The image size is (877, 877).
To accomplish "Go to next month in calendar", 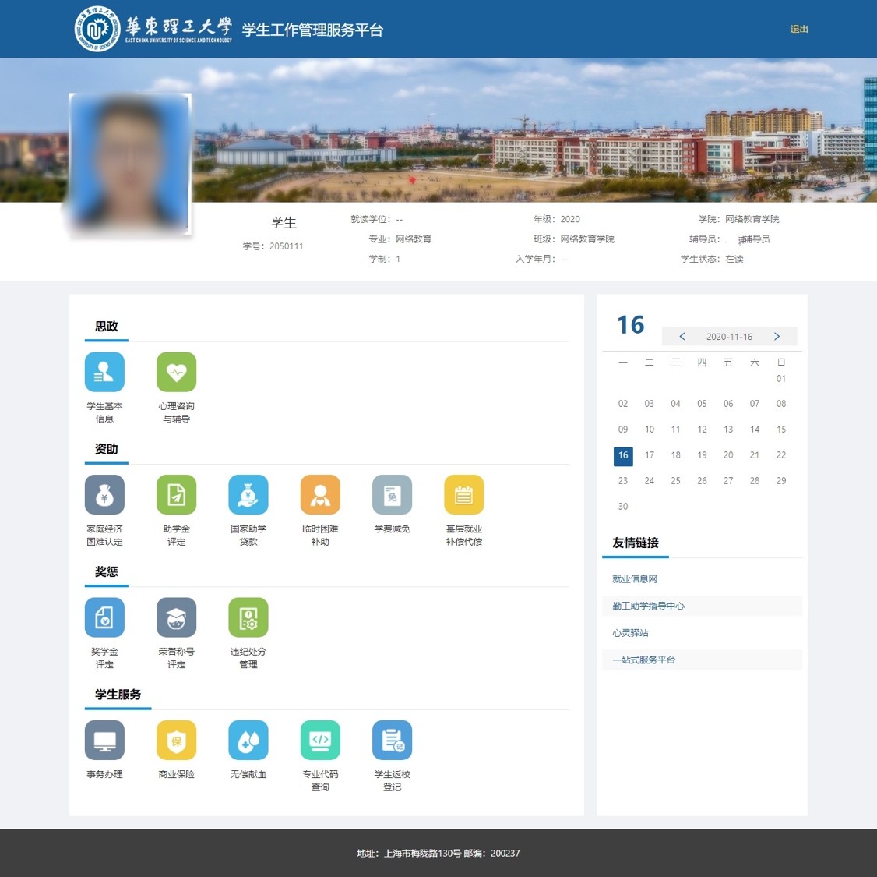I will (777, 337).
